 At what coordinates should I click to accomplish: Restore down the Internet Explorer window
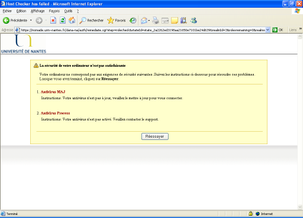pyautogui.click(x=292, y=4)
